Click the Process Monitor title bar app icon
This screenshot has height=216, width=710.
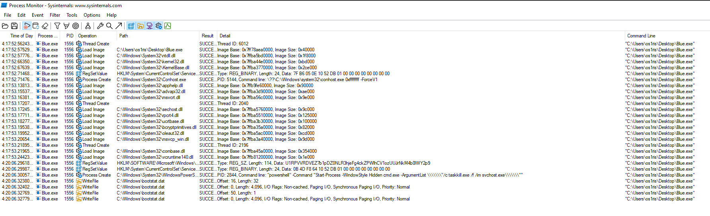click(x=4, y=5)
